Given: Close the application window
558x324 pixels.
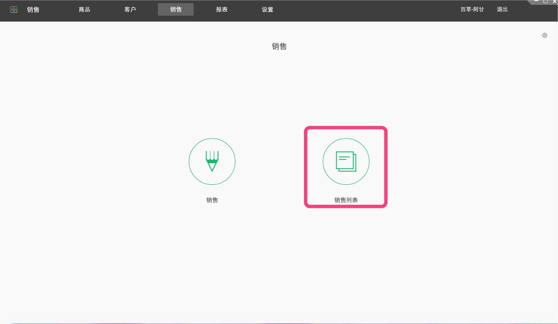Looking at the screenshot, I should [555, 1].
